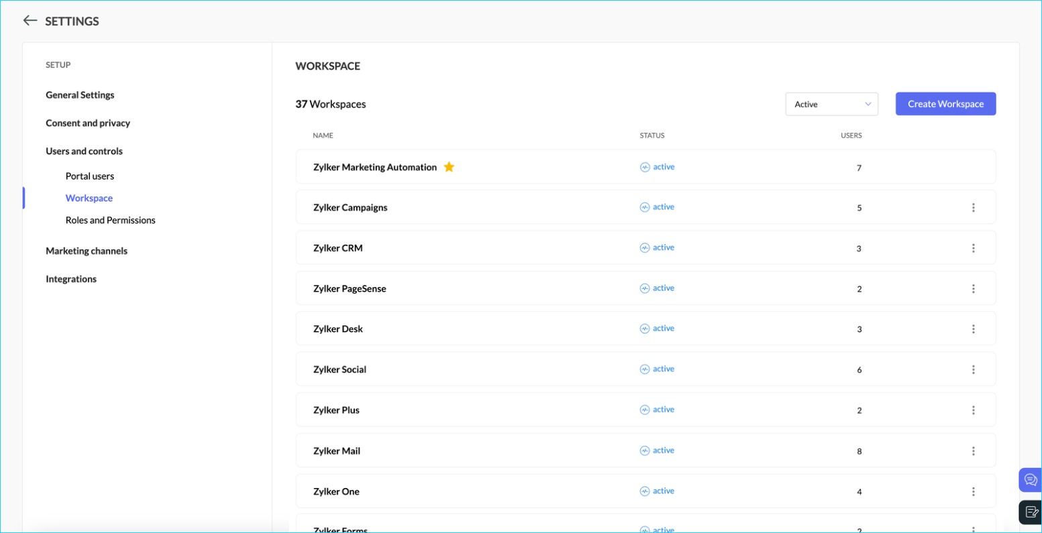The image size is (1042, 533).
Task: Open the chat support icon at right edge
Action: tap(1030, 480)
